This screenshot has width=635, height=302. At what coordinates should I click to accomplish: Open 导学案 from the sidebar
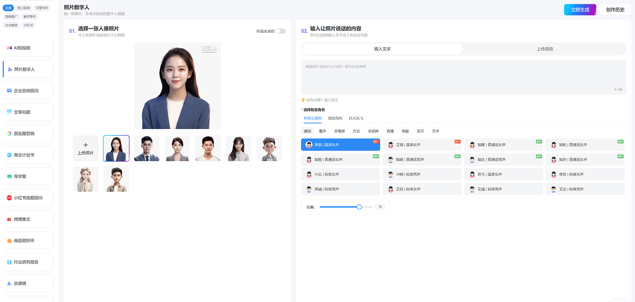tap(28, 176)
